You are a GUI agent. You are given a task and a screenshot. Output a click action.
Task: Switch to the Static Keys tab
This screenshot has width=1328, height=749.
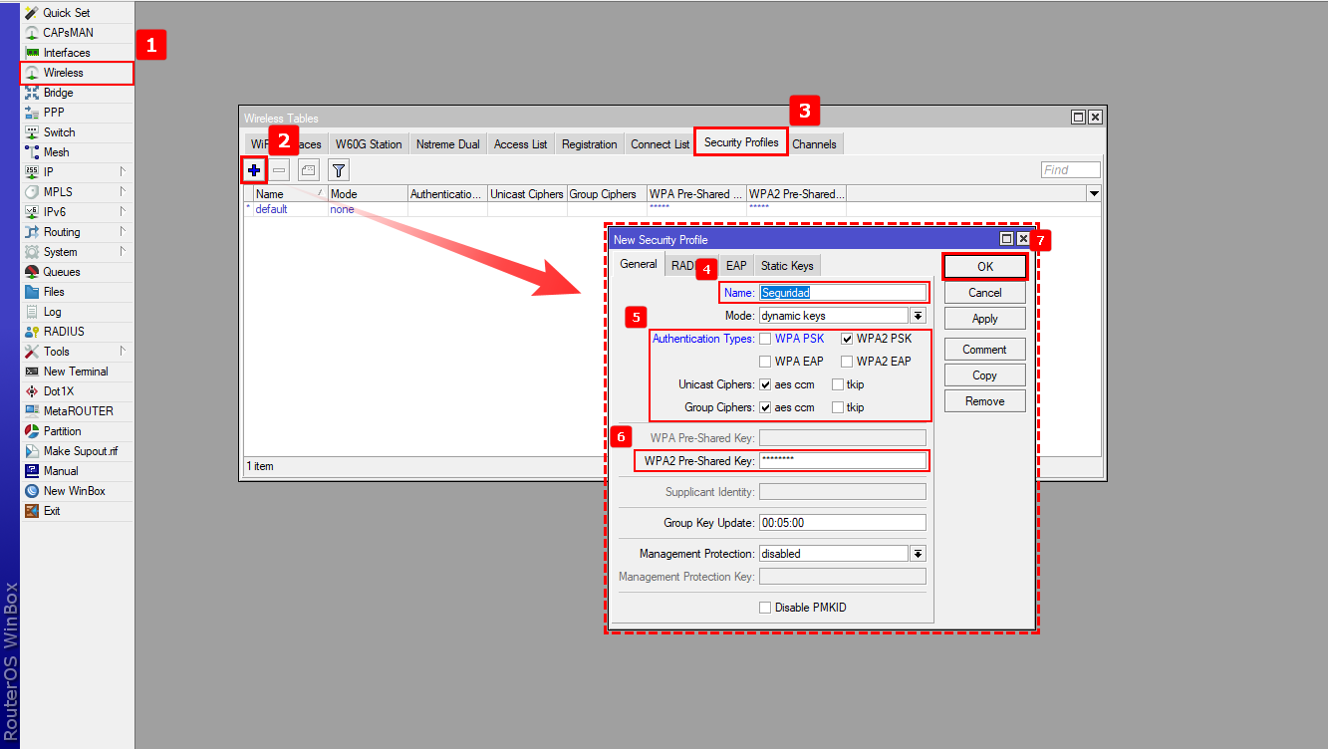click(x=787, y=266)
